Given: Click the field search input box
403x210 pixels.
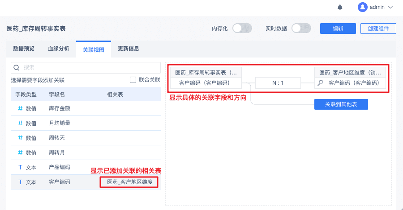Looking at the screenshot, I should (x=90, y=67).
